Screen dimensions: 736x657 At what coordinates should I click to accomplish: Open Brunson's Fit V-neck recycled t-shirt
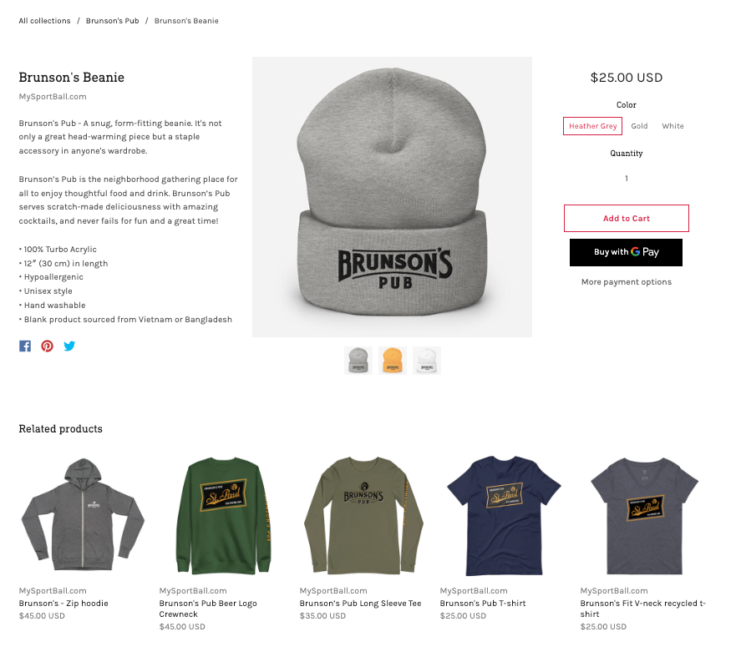[643, 609]
